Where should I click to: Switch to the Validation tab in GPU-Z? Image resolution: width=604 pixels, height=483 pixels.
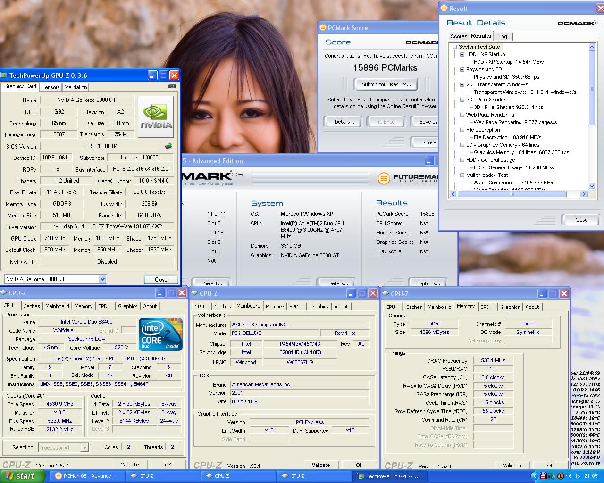76,87
